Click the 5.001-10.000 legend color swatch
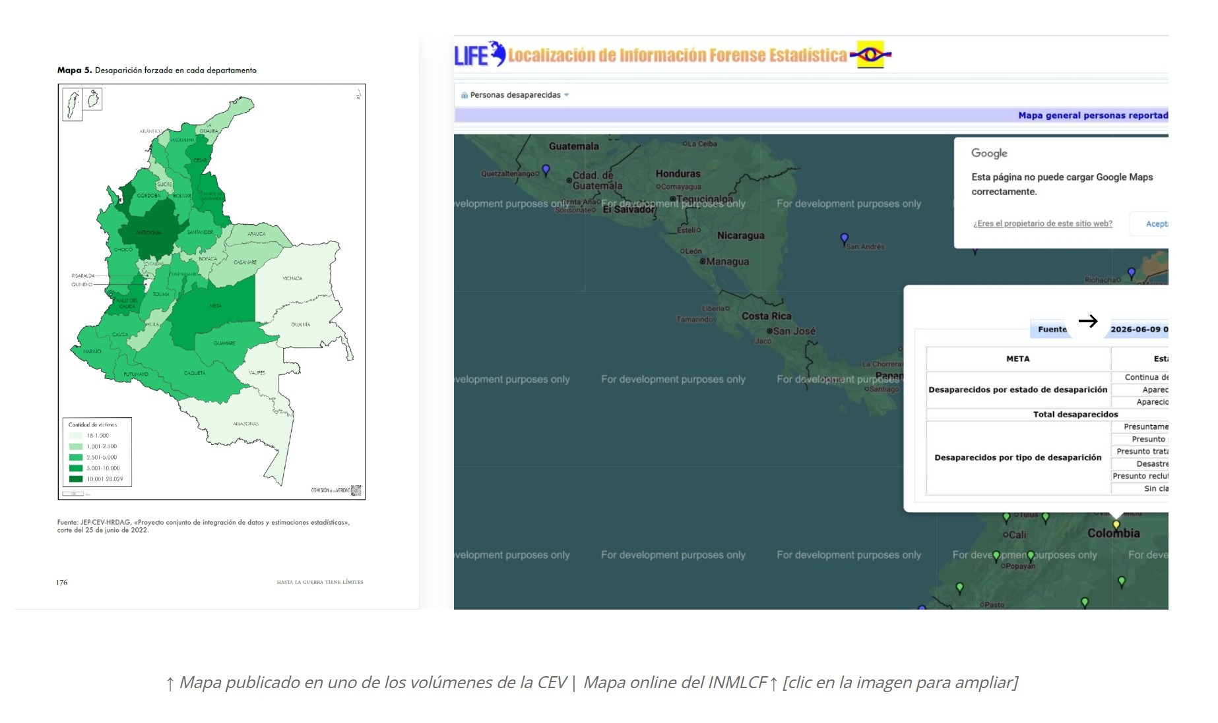This screenshot has height=723, width=1218. pos(76,468)
